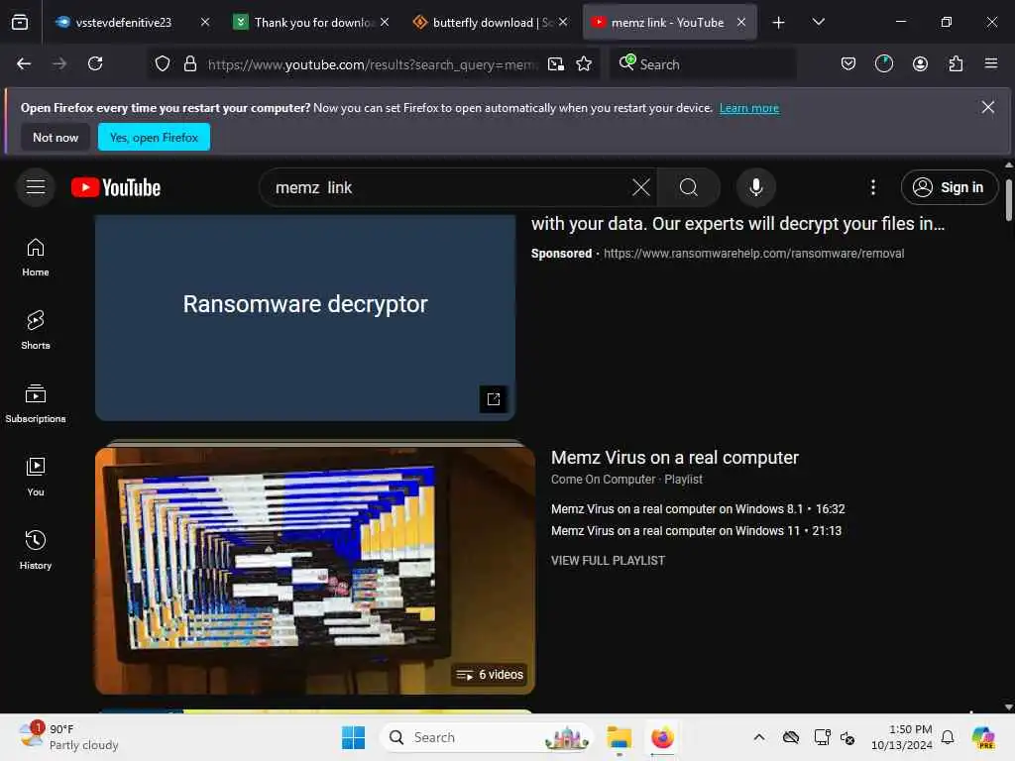Bookmark this page with star icon
Image resolution: width=1015 pixels, height=761 pixels.
point(584,63)
